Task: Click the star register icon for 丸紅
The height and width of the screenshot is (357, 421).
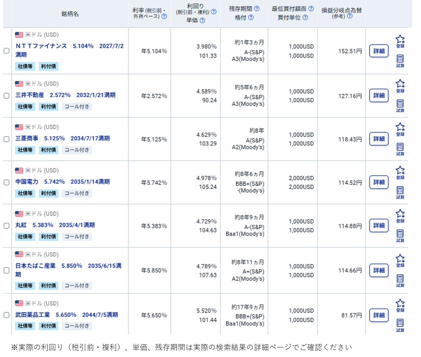Action: (x=400, y=214)
